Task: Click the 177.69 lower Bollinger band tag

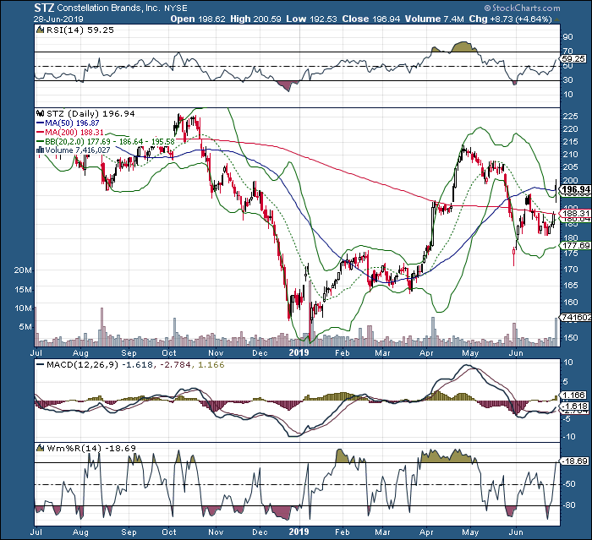Action: 576,246
